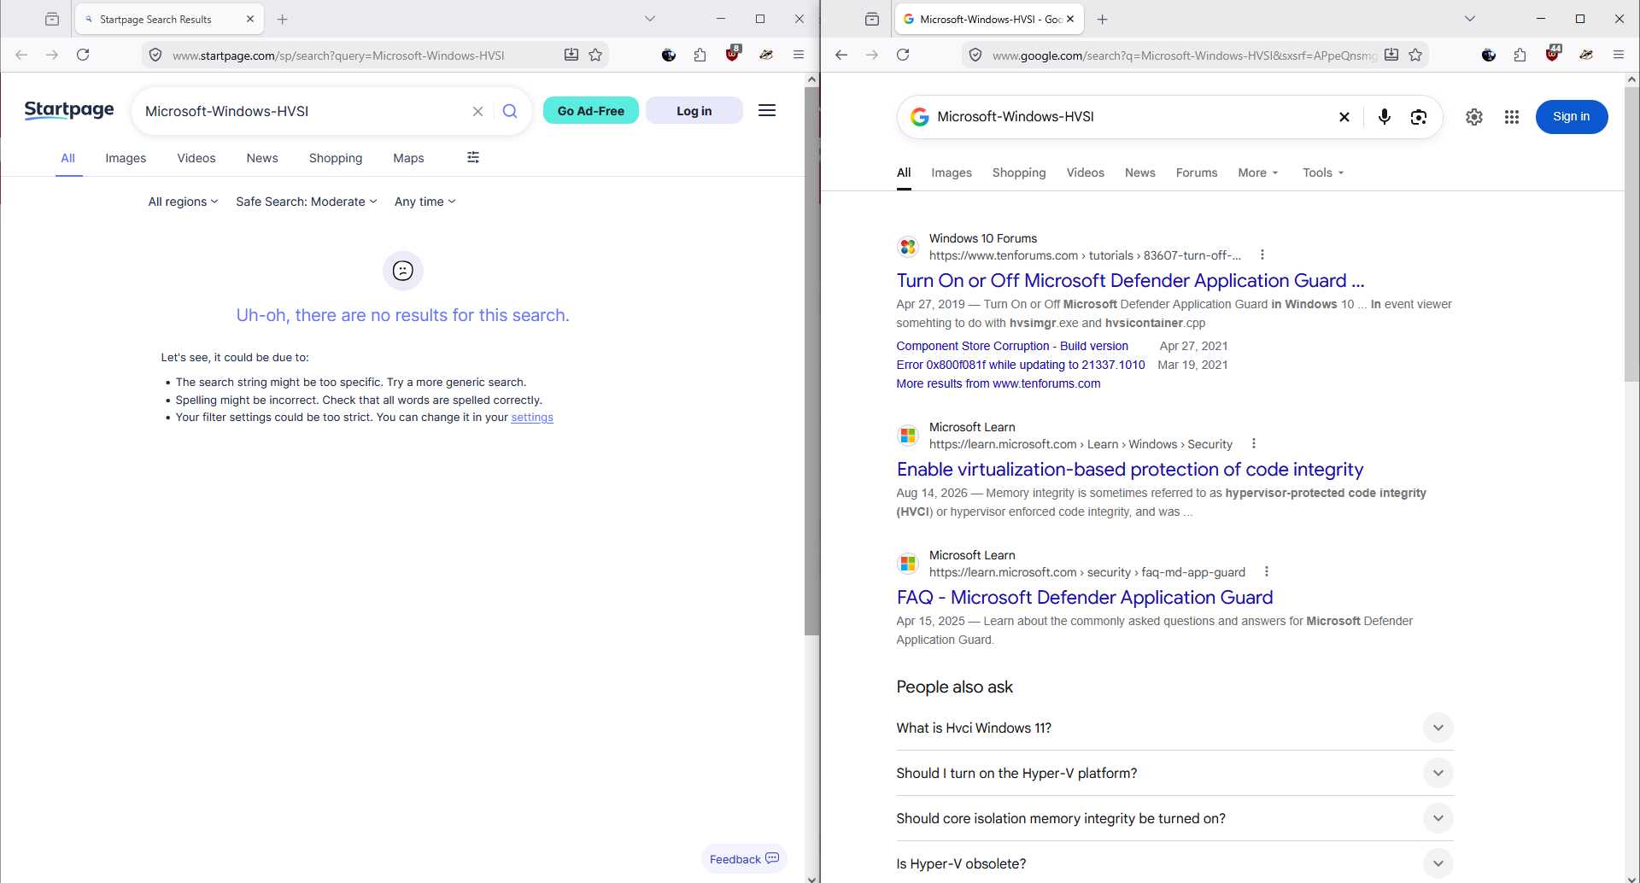Image resolution: width=1640 pixels, height=883 pixels.
Task: Select Startpage Videos tab
Action: click(x=196, y=158)
